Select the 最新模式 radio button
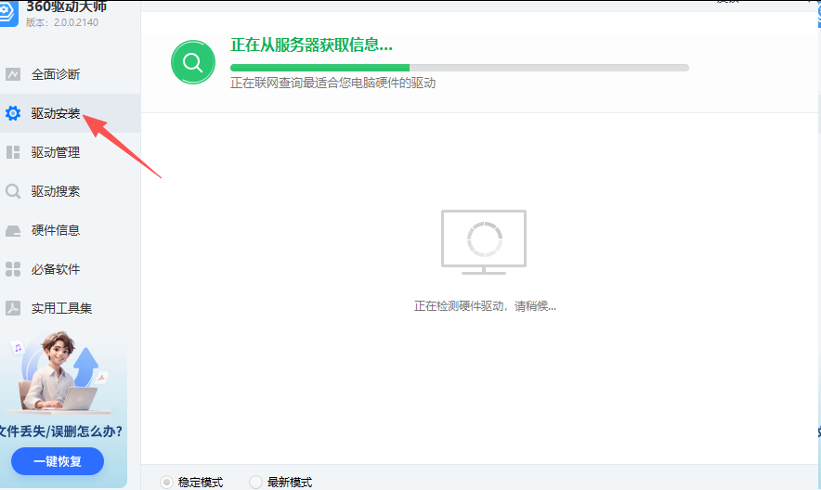This screenshot has width=821, height=490. pyautogui.click(x=255, y=483)
